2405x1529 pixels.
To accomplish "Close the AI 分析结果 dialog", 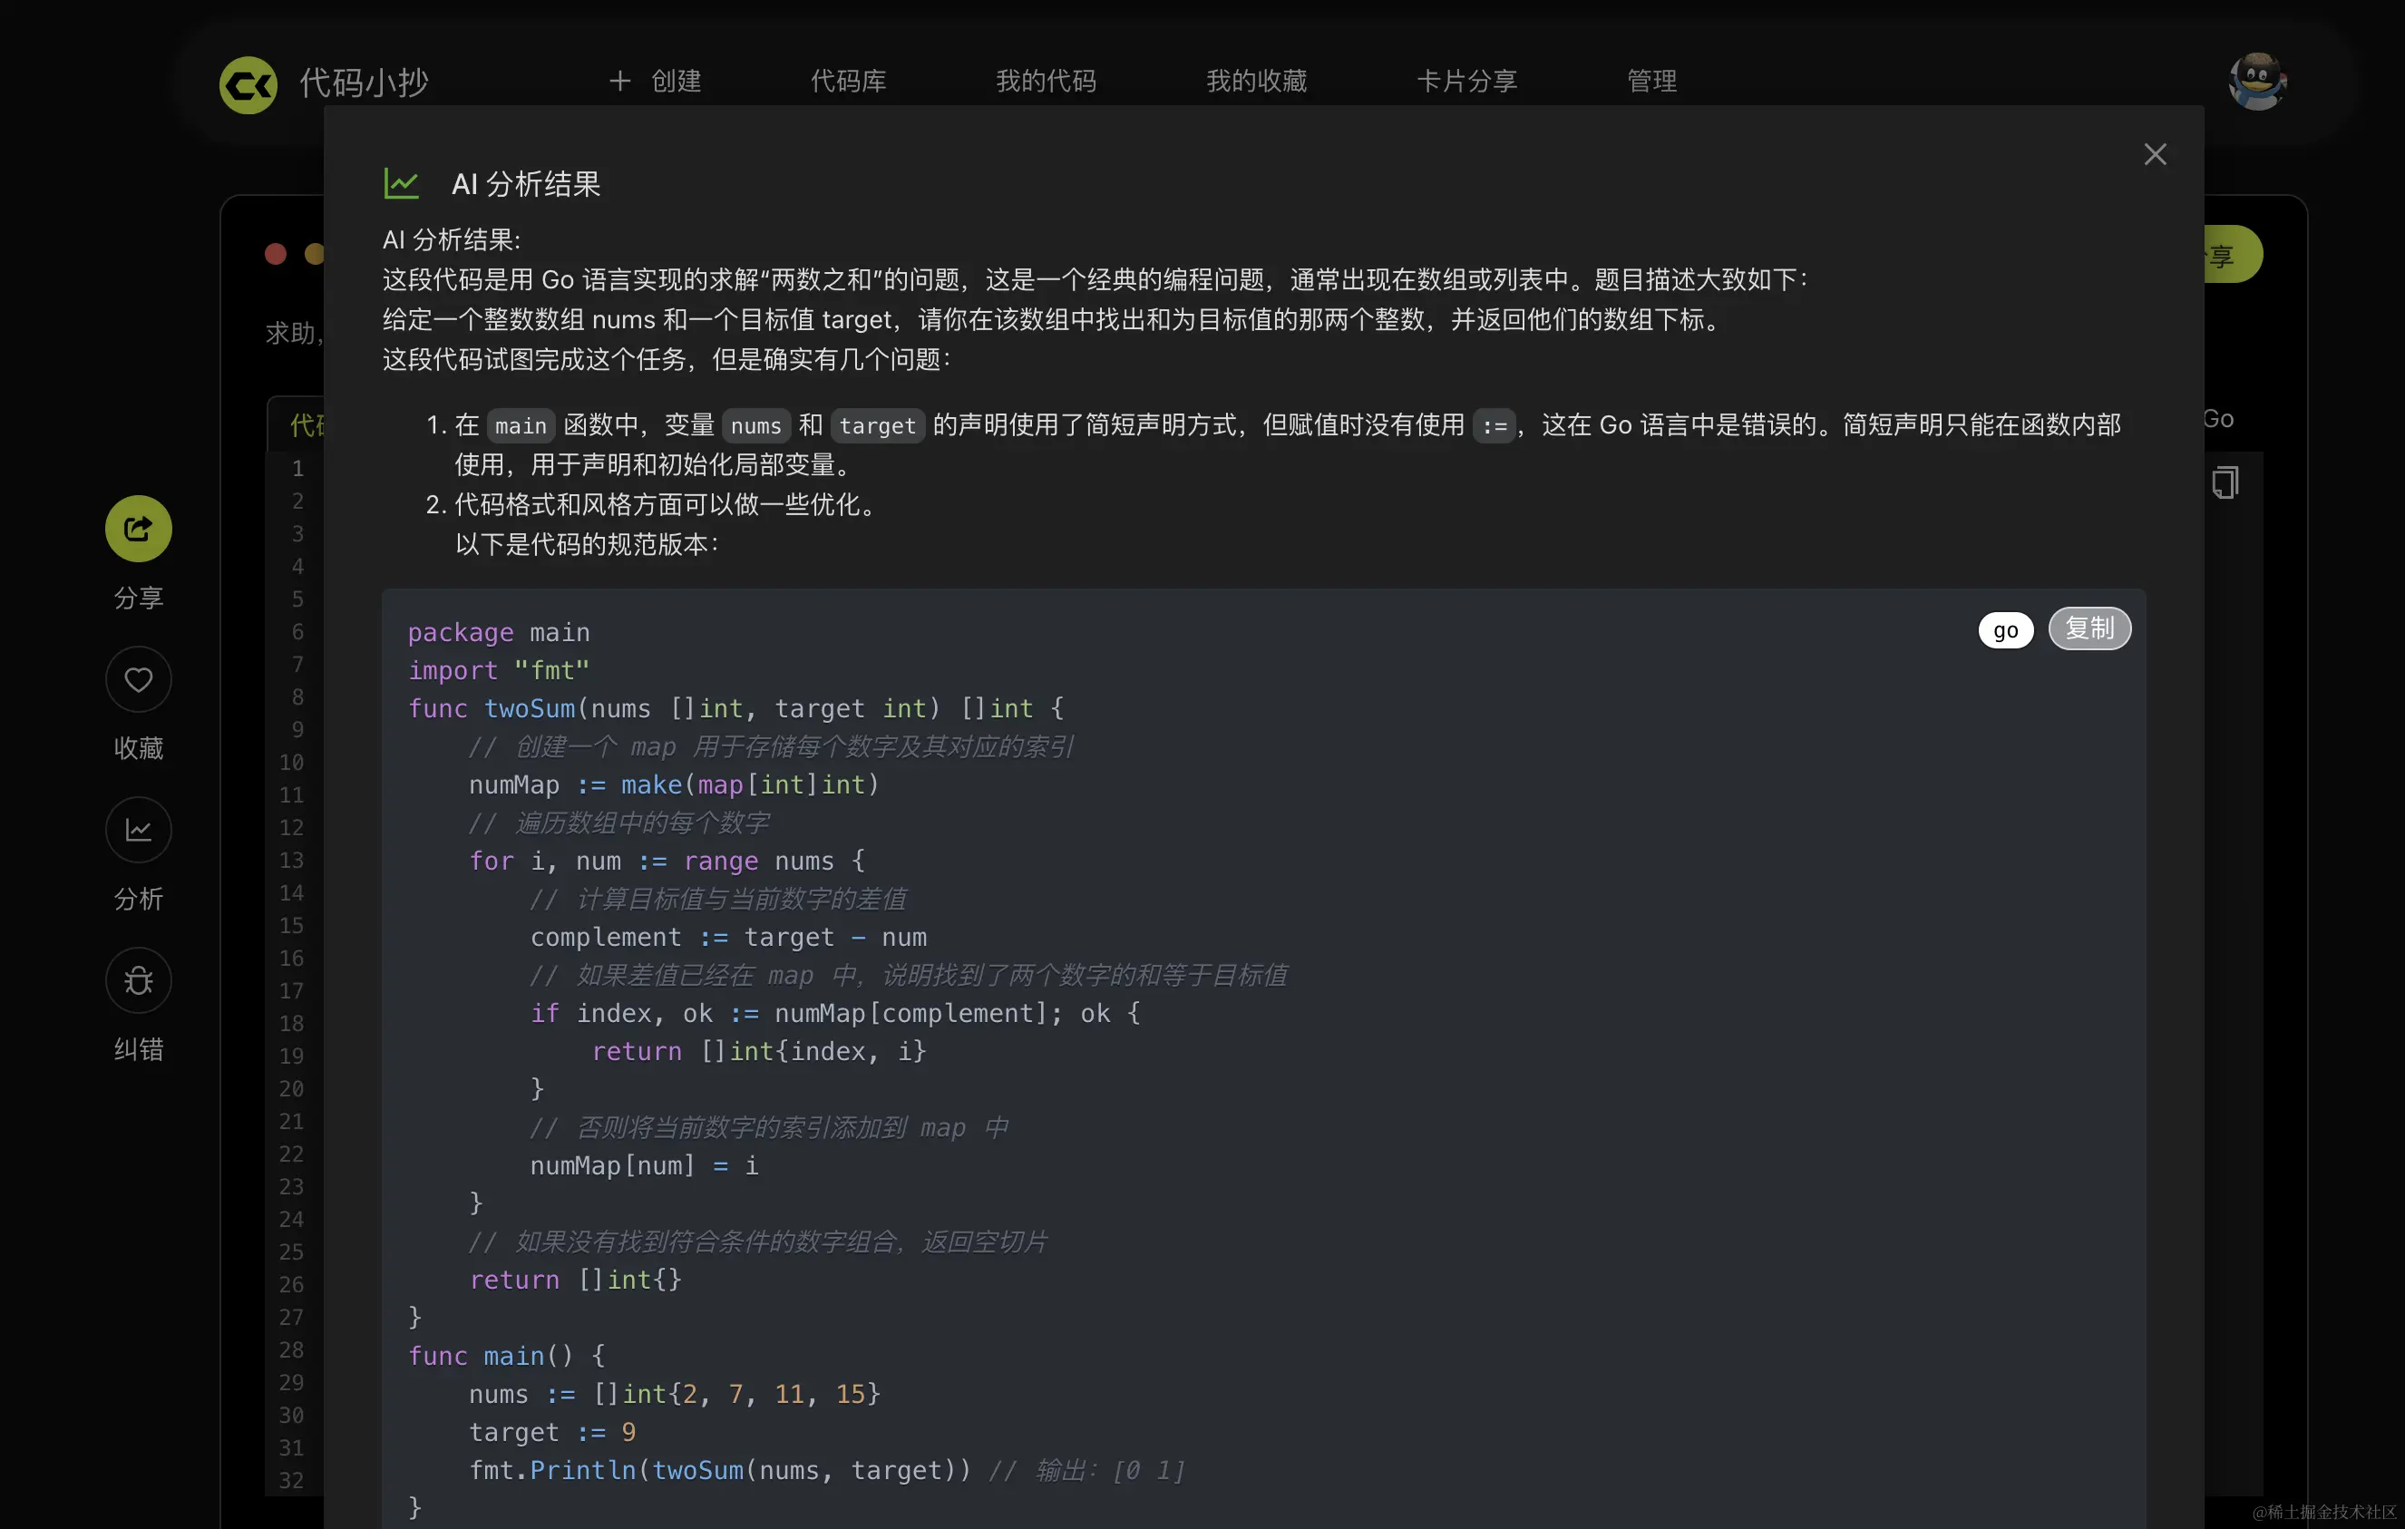I will [x=2155, y=154].
